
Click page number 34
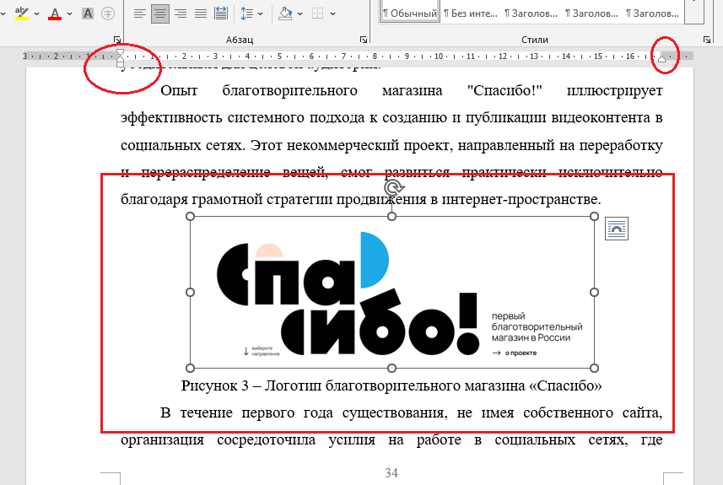tap(391, 472)
